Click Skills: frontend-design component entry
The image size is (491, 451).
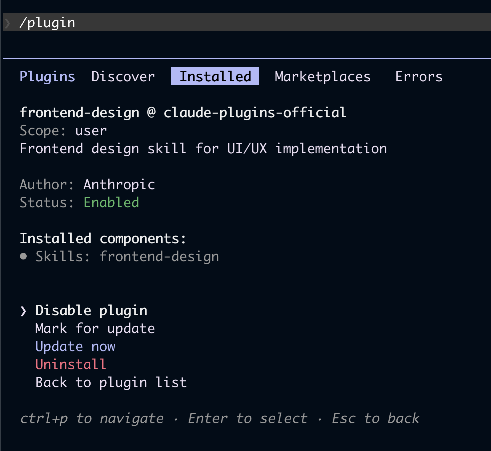(x=127, y=256)
